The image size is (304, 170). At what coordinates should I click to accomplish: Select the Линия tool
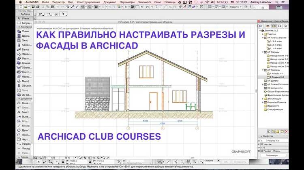(24, 126)
